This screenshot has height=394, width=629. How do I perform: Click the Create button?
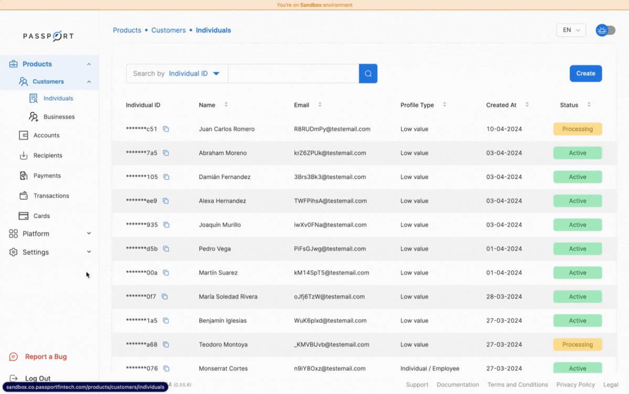(585, 73)
